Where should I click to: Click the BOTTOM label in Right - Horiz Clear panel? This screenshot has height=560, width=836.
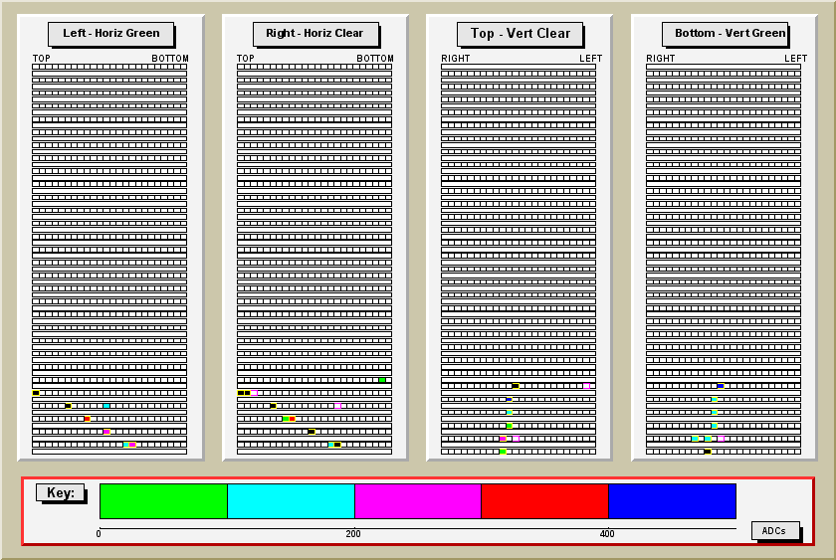point(375,58)
